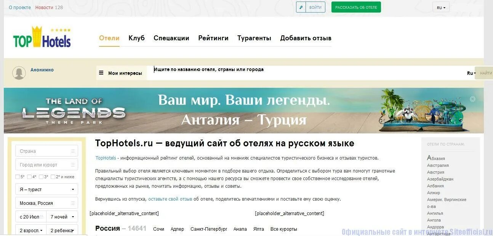
Task: Open the Новости link
Action: [44, 7]
